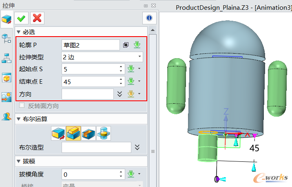This screenshot has height=187, width=292.
Task: Click the sketch stack icon next to 轮廓 P
Action: [x=126, y=45]
